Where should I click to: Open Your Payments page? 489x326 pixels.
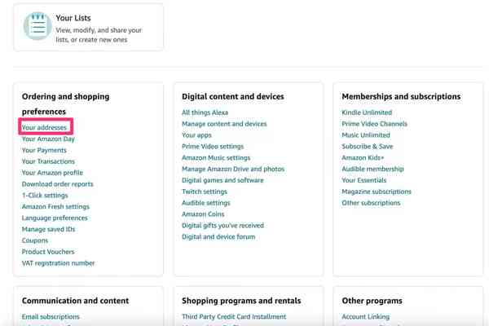(x=44, y=151)
